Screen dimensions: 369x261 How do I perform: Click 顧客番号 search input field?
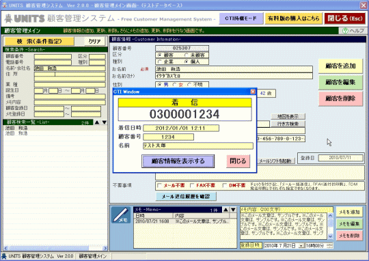pyautogui.click(x=53, y=57)
